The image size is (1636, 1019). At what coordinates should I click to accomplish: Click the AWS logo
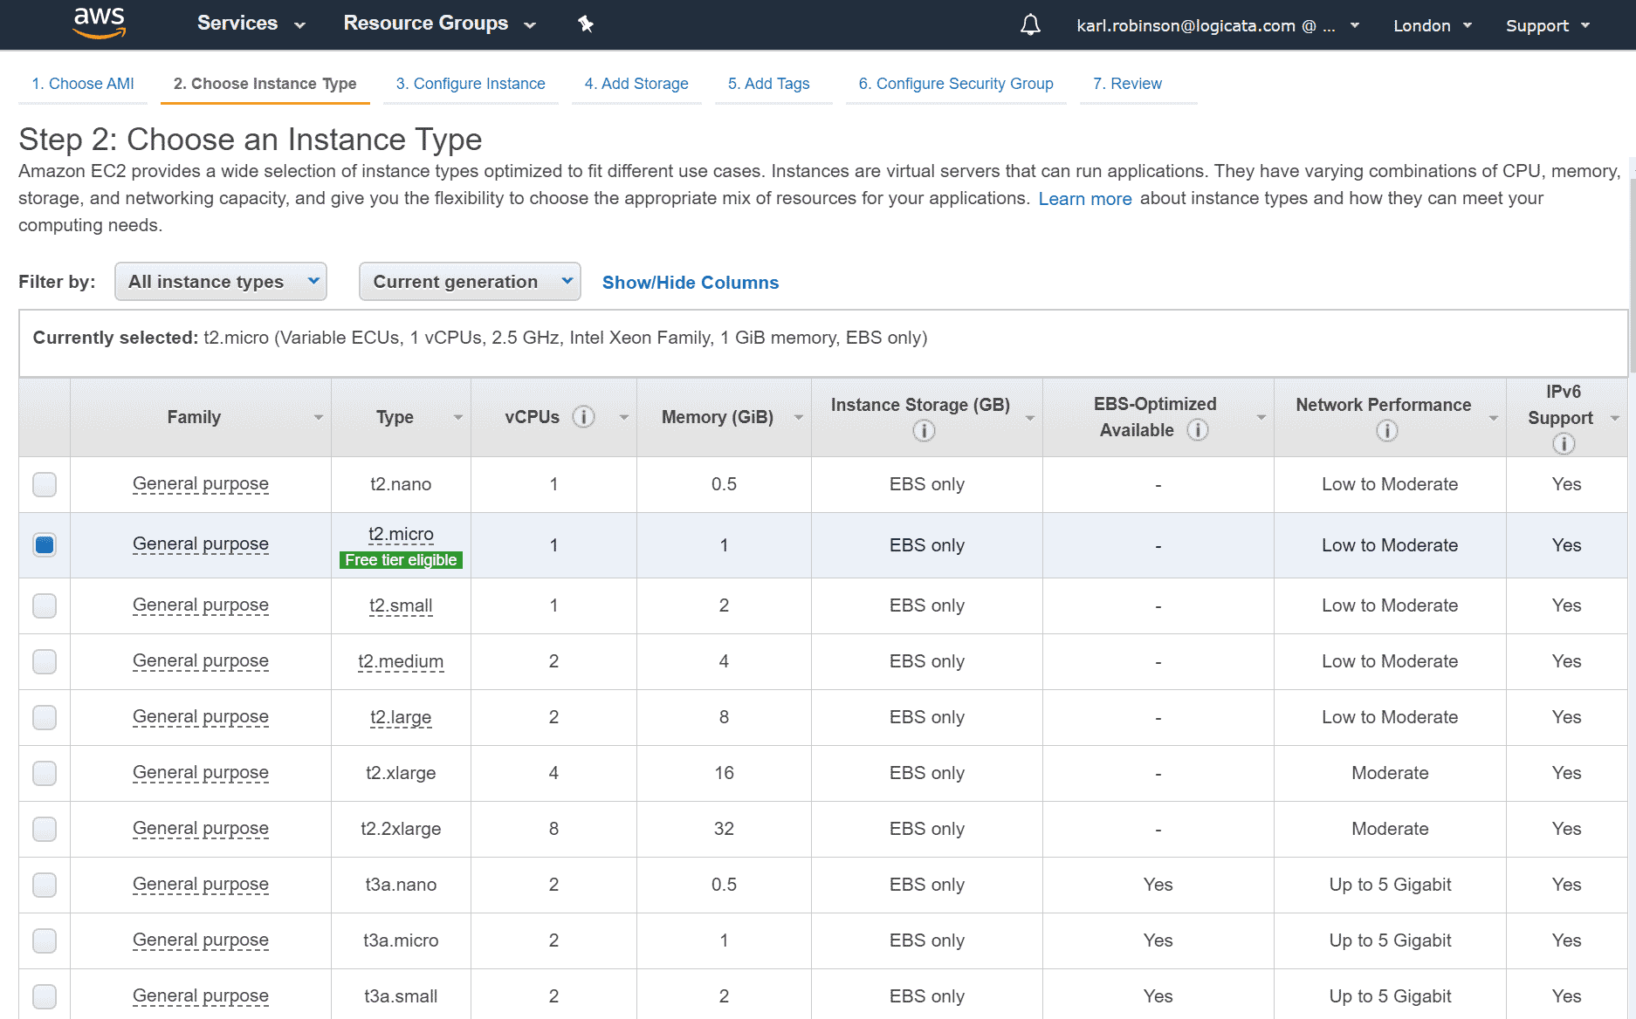[x=100, y=23]
